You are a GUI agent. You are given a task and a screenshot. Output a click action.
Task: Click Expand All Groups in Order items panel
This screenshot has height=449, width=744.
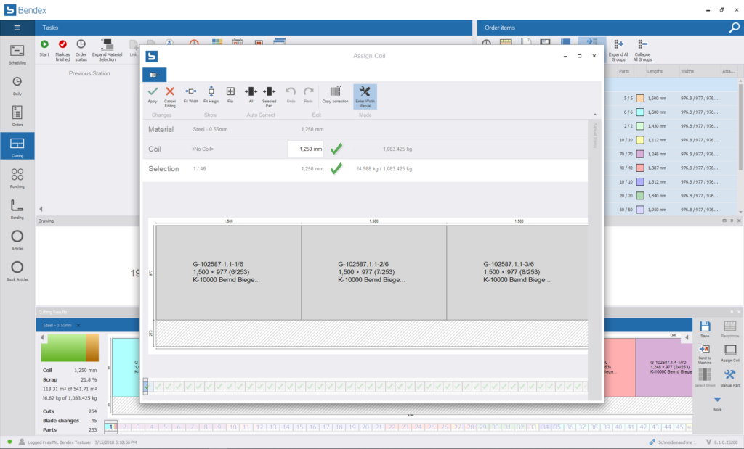tap(618, 49)
